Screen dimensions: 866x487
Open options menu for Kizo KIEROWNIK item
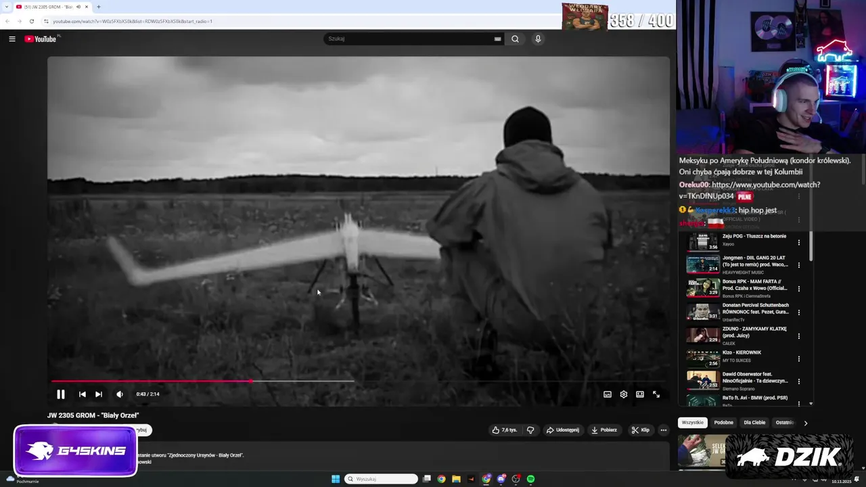[799, 359]
